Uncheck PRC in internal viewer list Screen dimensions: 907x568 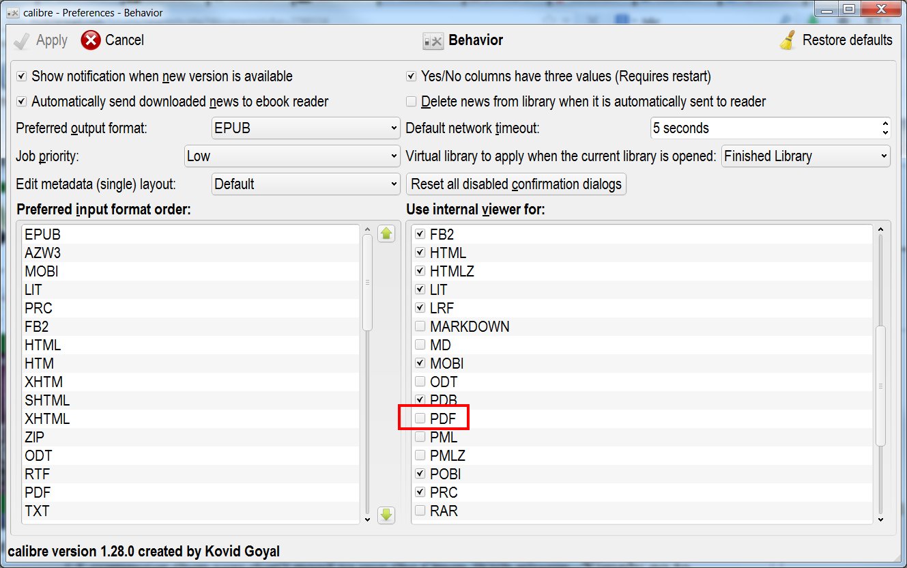pyautogui.click(x=420, y=492)
